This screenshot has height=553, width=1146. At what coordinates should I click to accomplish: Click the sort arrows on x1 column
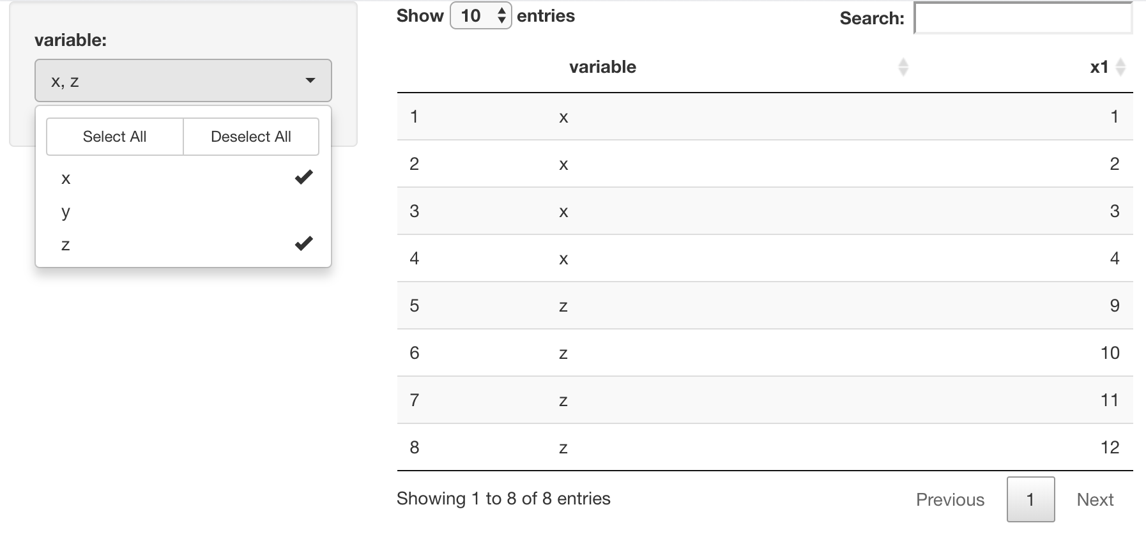1120,67
